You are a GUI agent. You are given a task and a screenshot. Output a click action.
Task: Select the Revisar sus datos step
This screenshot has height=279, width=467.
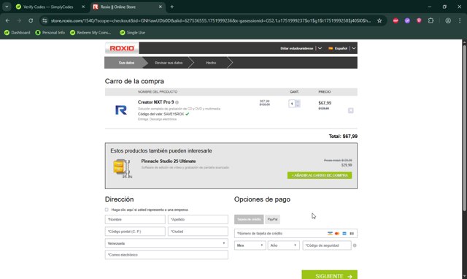(169, 63)
